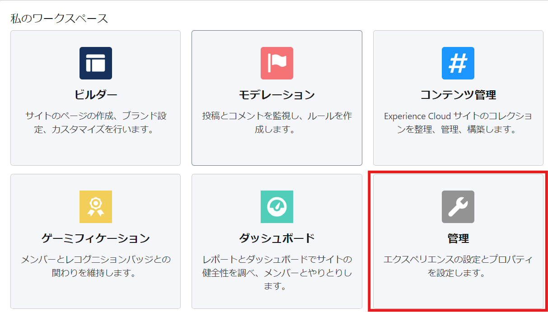Open the ビルダー workspace title

tap(95, 95)
